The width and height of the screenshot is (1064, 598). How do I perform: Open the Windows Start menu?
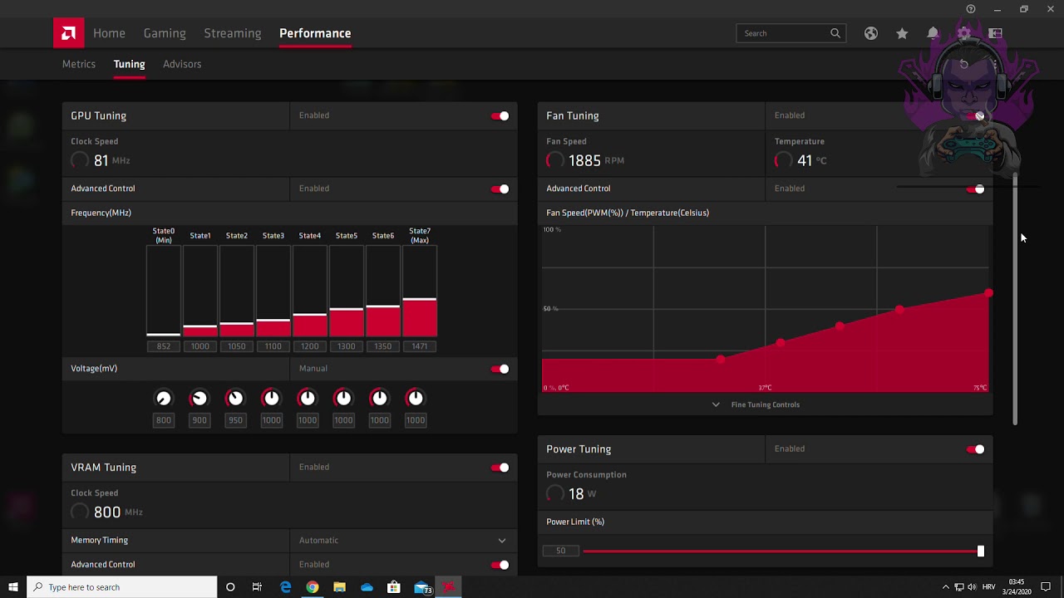click(13, 587)
